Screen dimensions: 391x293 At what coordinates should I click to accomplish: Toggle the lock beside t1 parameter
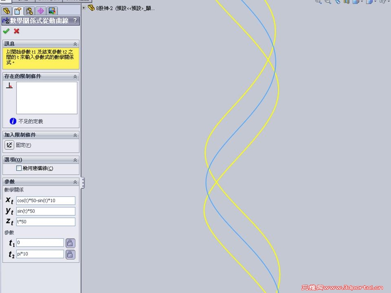pyautogui.click(x=70, y=243)
